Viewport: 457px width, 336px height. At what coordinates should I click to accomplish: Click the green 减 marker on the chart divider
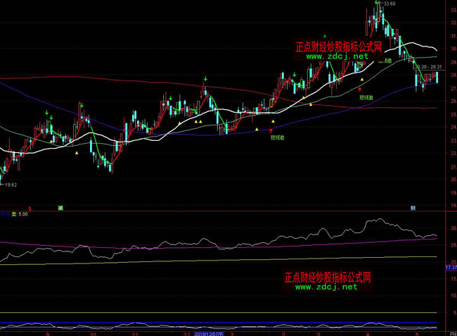click(60, 208)
